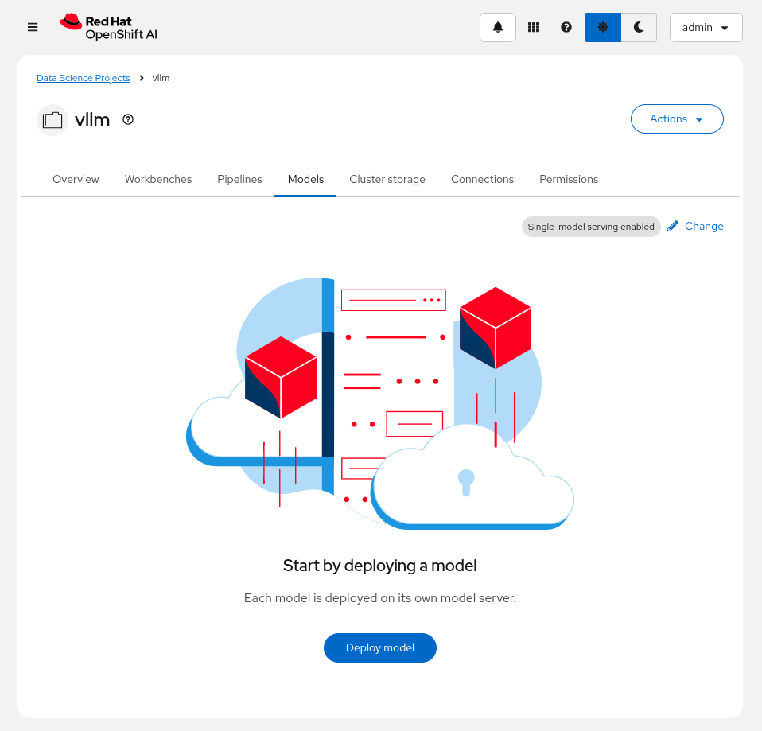
Task: Expand the admin user dropdown
Action: point(706,27)
